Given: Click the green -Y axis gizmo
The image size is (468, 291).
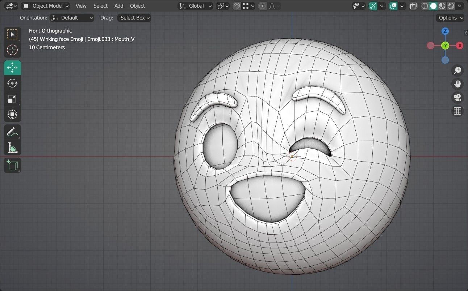Looking at the screenshot, I should 445,46.
